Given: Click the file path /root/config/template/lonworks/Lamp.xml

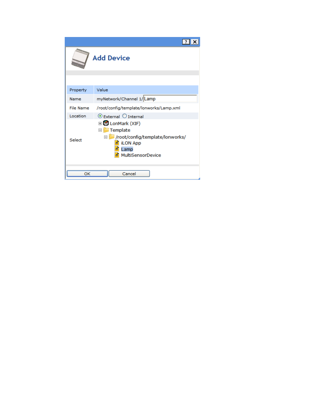Looking at the screenshot, I should point(138,108).
